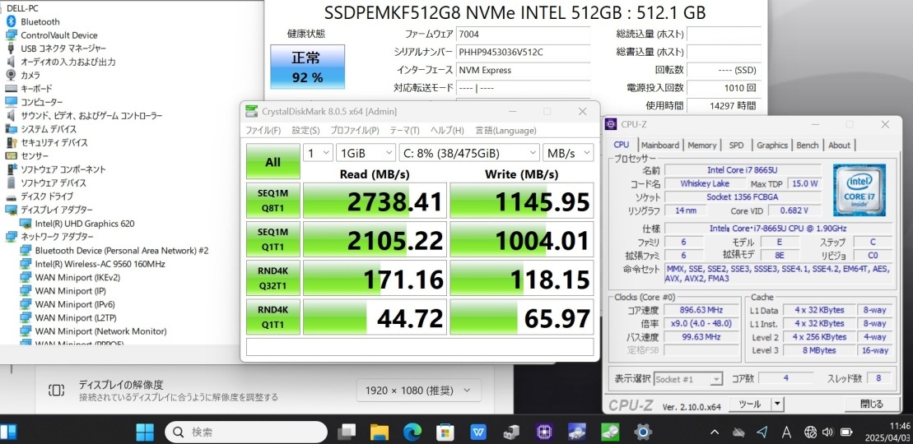Click the セキュリティ デバイス icon
This screenshot has width=913, height=444.
pyautogui.click(x=11, y=142)
